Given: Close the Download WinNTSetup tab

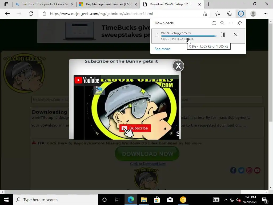Looking at the screenshot, I should 200,4.
